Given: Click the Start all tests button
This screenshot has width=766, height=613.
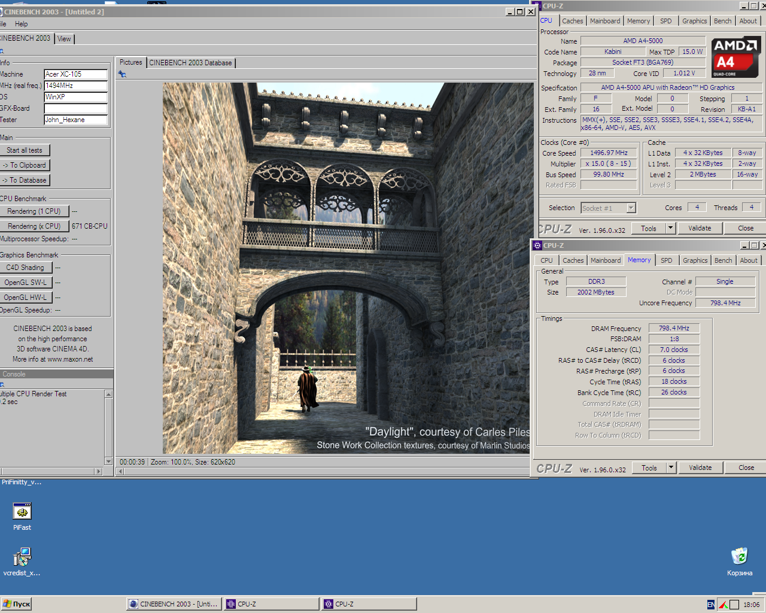Looking at the screenshot, I should coord(25,150).
